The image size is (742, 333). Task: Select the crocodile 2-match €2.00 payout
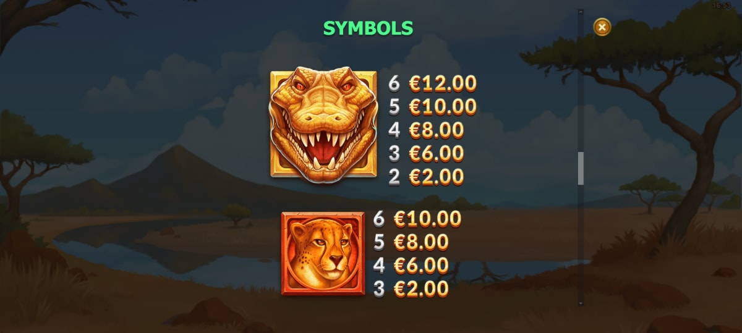(x=426, y=177)
